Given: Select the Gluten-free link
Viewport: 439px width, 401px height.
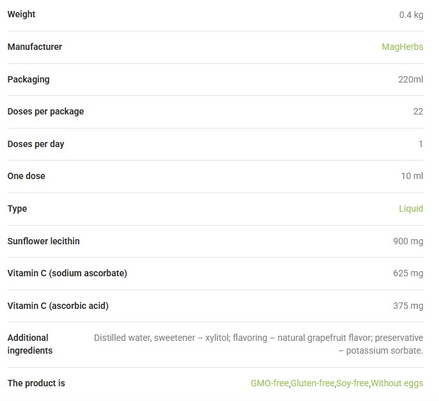Looking at the screenshot, I should click(312, 383).
